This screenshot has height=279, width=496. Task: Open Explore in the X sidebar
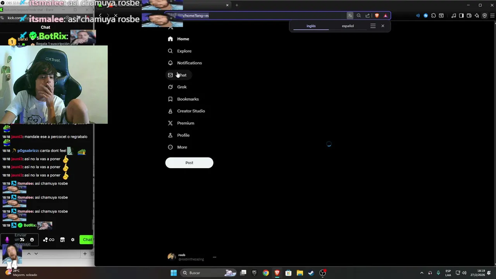(x=180, y=51)
